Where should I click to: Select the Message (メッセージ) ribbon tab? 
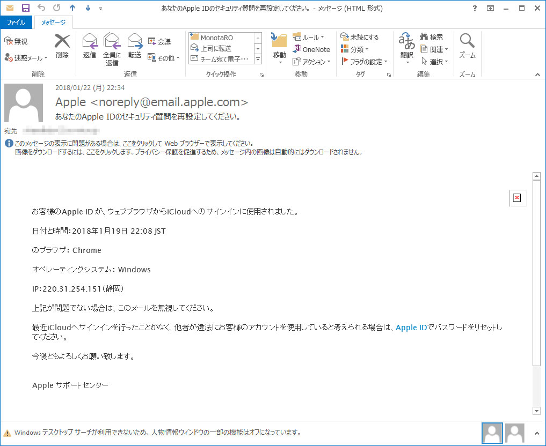point(53,23)
